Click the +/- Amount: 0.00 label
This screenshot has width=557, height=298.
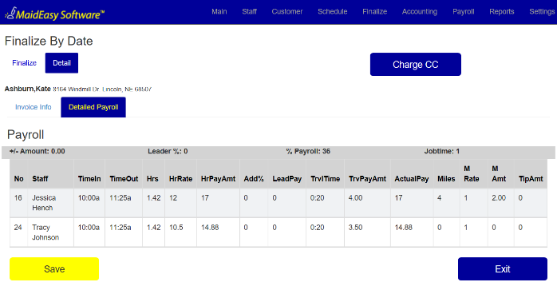[38, 151]
